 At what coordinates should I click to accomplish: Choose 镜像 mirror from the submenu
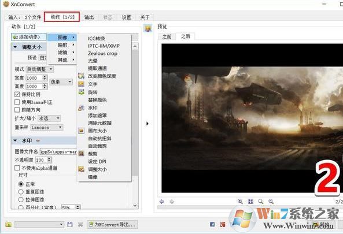coord(93,177)
